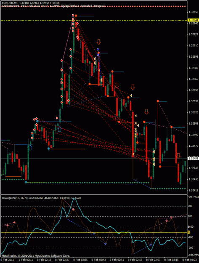This screenshot has height=263, width=199.
Task: Click the blue arrow on the CCI line near 03:06
Action: [151, 245]
